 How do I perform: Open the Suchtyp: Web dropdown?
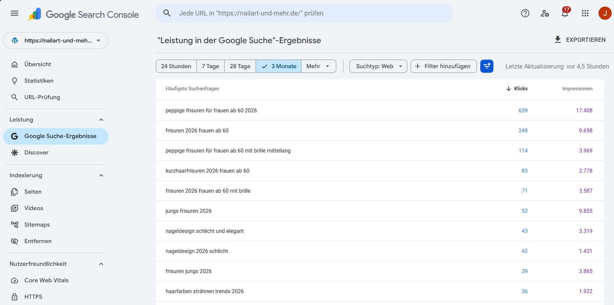coord(378,66)
